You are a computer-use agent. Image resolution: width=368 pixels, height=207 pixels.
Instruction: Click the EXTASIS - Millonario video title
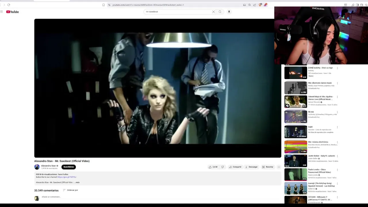320,198
